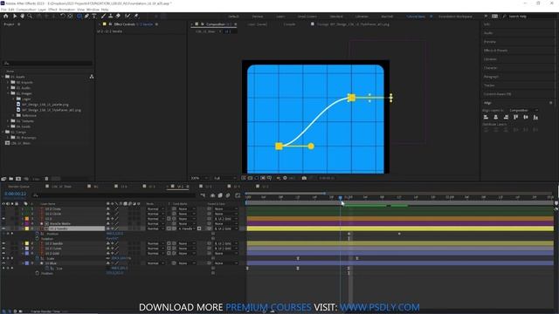559x314 pixels.
Task: Toggle Rotation stopwatch under UI 2 Handle
Action: pos(37,238)
